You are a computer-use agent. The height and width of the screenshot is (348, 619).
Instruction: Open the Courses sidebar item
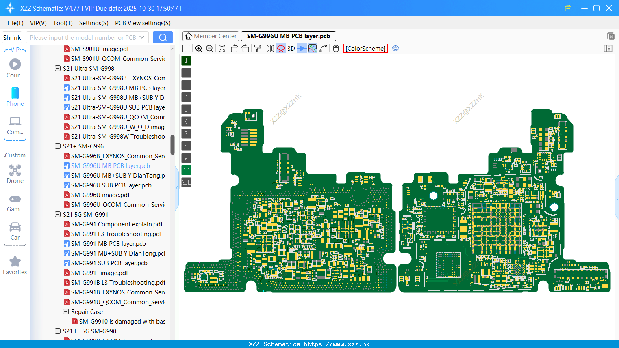(15, 69)
